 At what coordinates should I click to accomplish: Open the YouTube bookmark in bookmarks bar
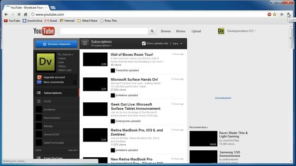(x=12, y=21)
